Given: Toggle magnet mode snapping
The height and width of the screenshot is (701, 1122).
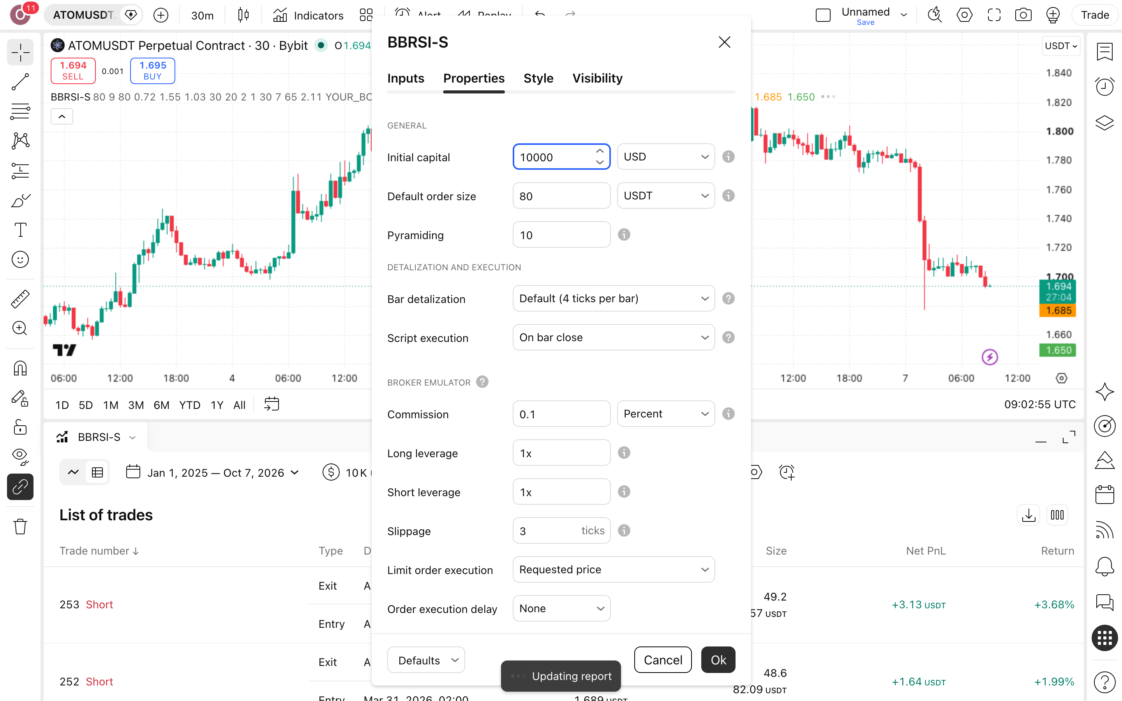Looking at the screenshot, I should [20, 368].
